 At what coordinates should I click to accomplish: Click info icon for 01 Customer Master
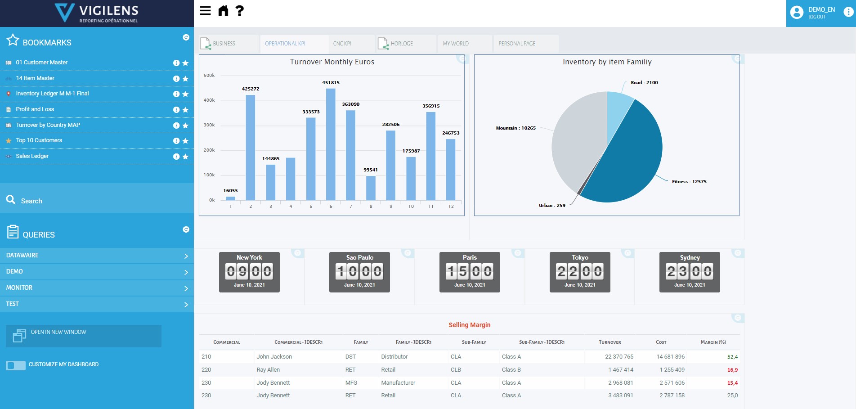click(x=176, y=63)
